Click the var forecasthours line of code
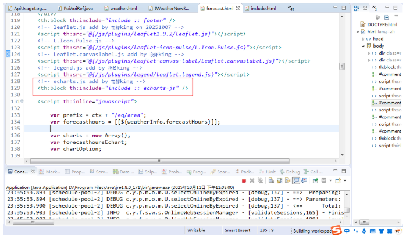 (x=135, y=122)
